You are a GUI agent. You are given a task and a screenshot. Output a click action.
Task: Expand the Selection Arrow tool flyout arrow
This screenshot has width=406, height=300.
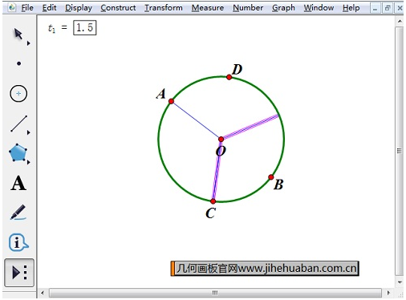[x=28, y=43]
